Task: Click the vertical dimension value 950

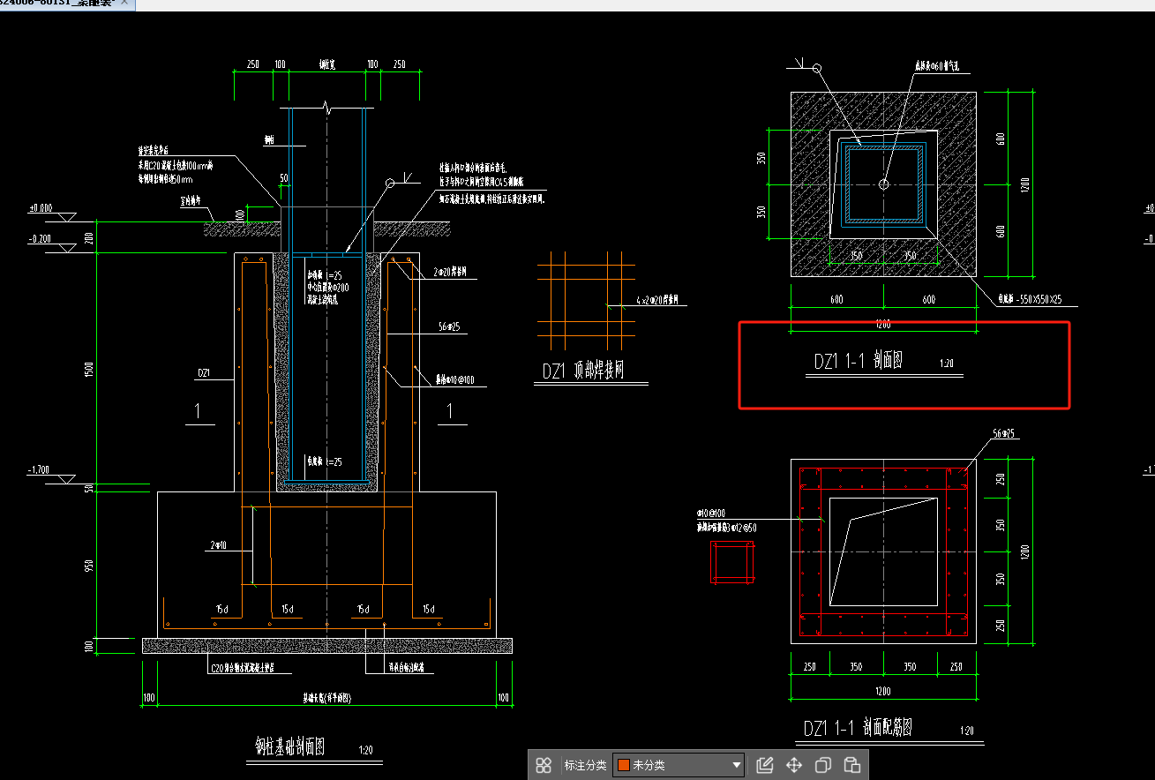Action: 88,565
